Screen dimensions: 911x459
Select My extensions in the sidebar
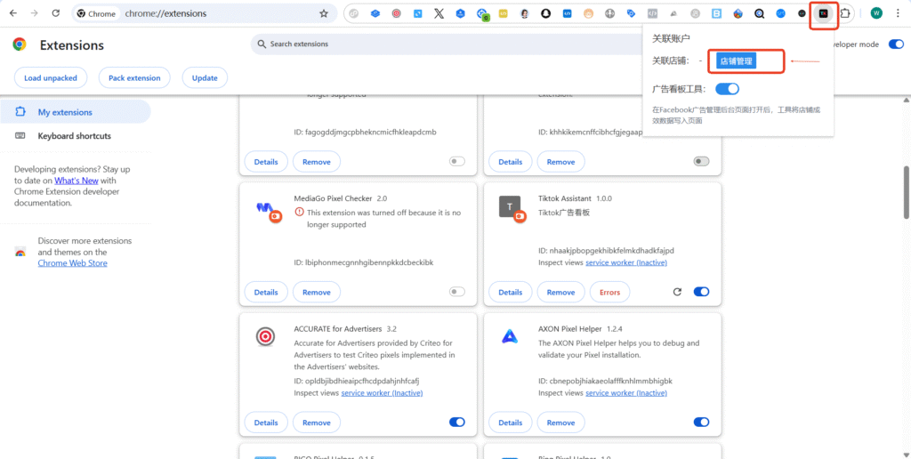coord(76,112)
